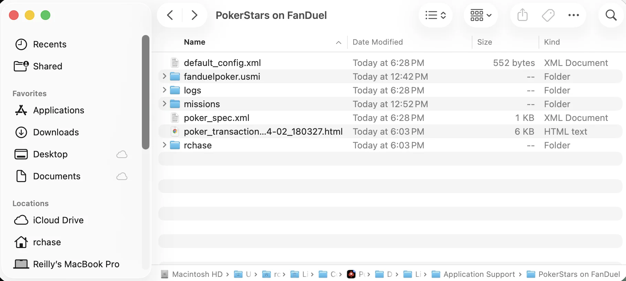The width and height of the screenshot is (626, 281).
Task: Click the logs folder icon
Action: coord(175,90)
